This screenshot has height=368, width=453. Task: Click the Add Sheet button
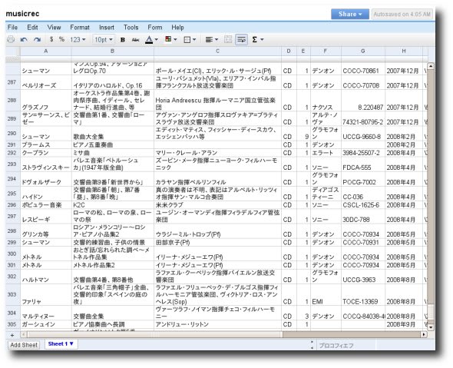(x=24, y=345)
